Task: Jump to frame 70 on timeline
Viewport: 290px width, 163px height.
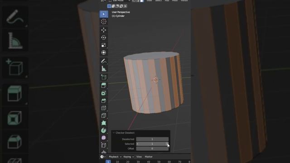Action: (179, 162)
